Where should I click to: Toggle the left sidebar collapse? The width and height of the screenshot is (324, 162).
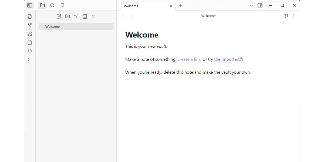[x=30, y=5]
